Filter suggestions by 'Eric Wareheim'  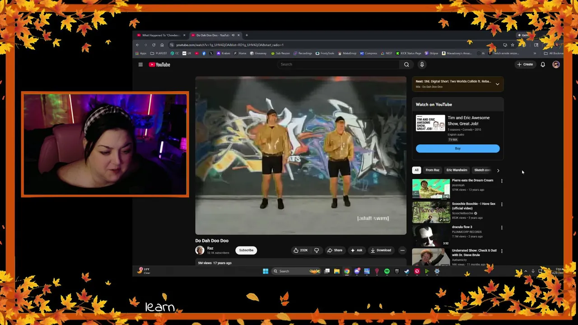pyautogui.click(x=457, y=170)
